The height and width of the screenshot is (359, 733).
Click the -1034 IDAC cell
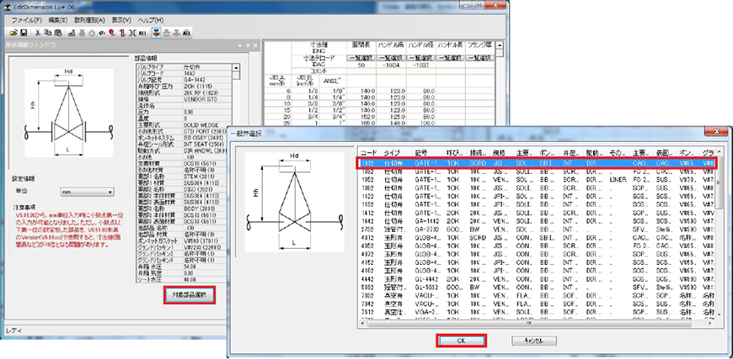(391, 65)
